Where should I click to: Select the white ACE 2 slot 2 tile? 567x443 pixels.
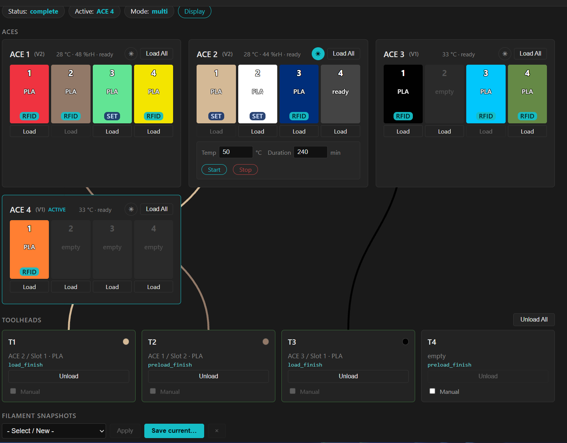coord(258,94)
